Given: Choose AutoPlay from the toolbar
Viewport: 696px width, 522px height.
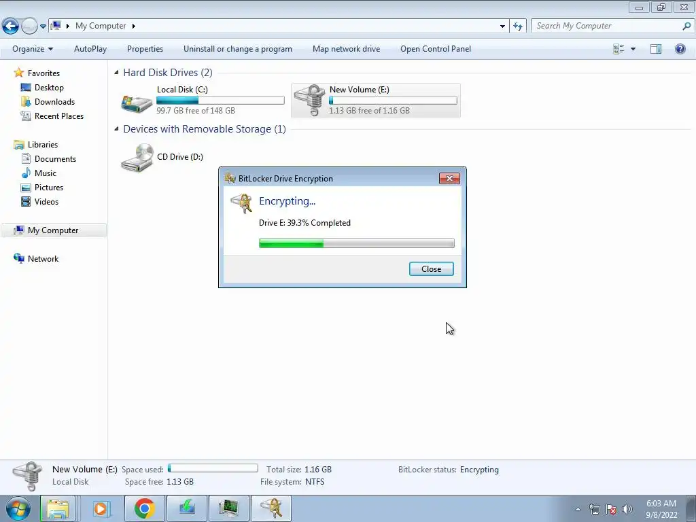Looking at the screenshot, I should tap(90, 49).
